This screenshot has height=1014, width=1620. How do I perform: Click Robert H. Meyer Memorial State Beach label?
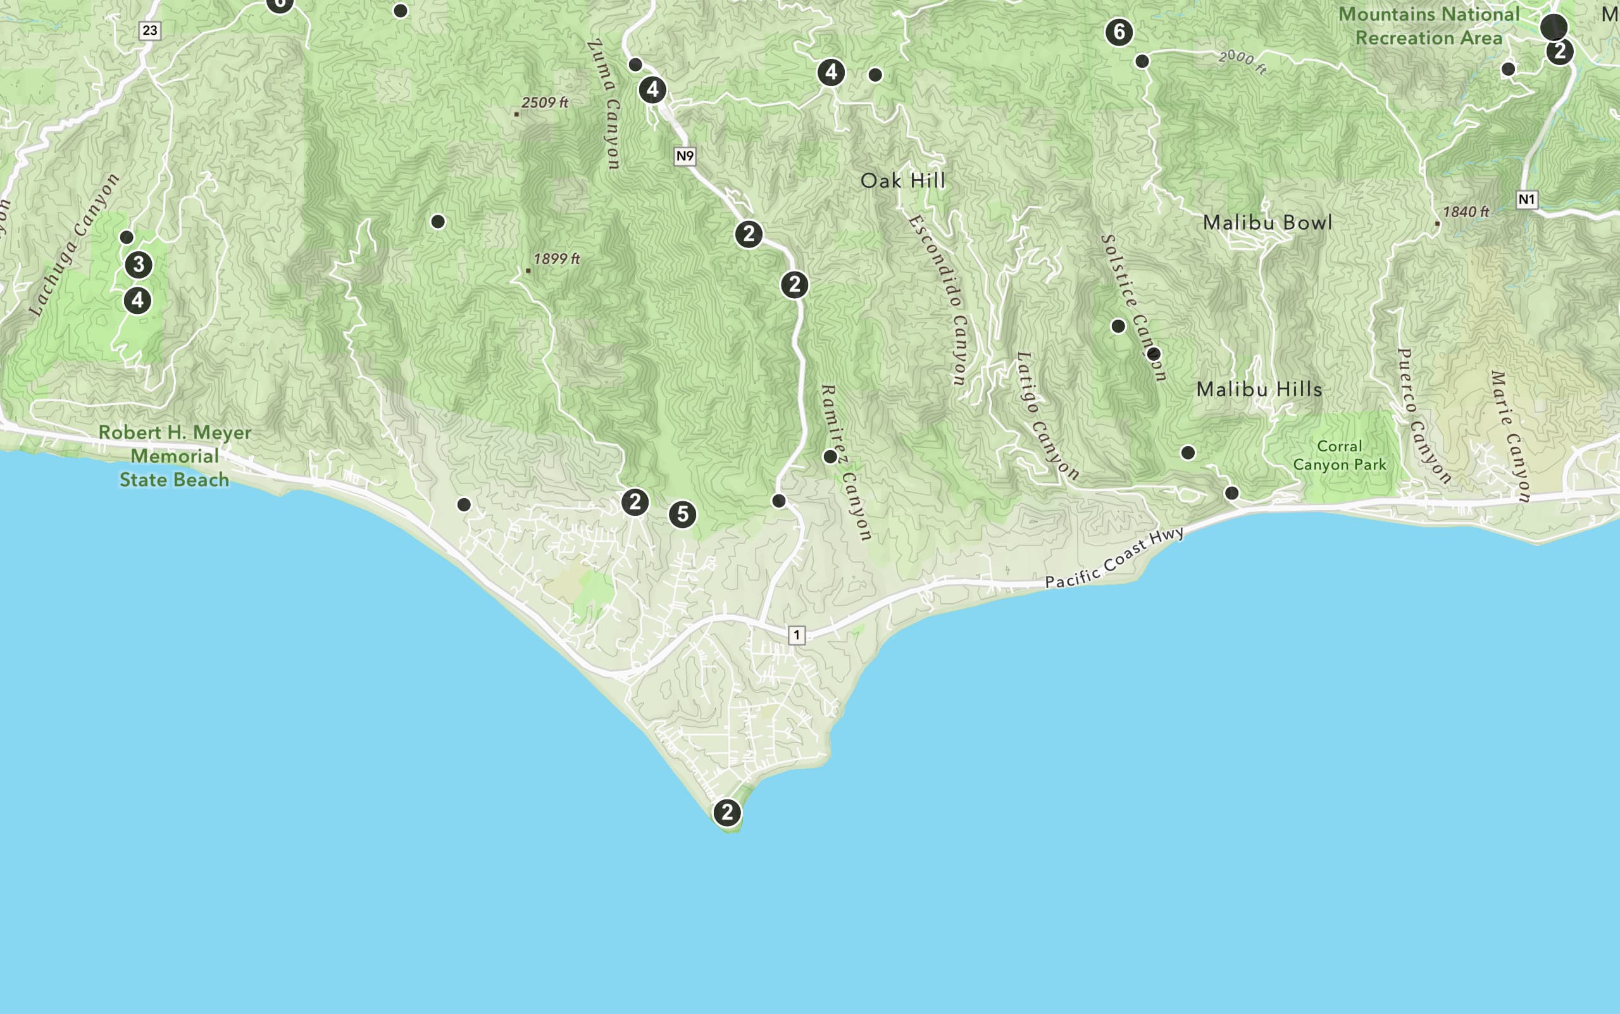click(174, 456)
